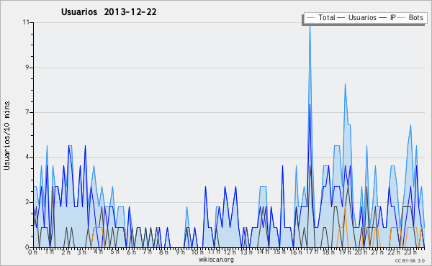
Task: Click the light blue Total legend line
Action: (x=310, y=18)
